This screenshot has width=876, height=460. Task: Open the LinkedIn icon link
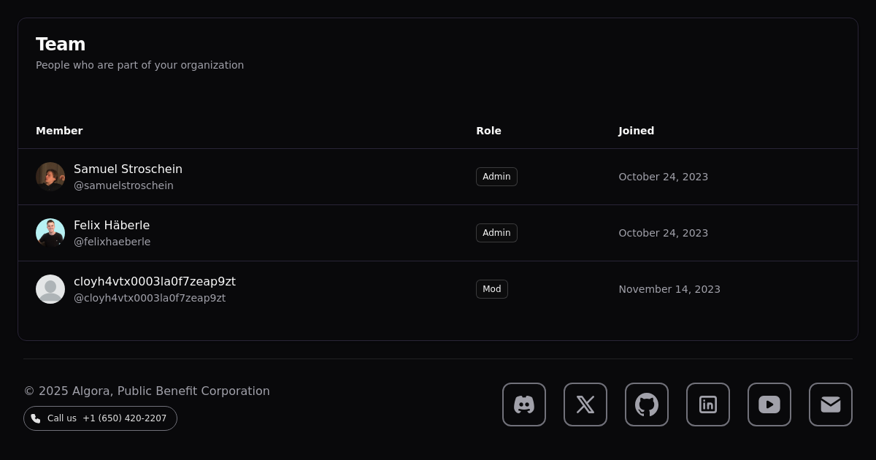[708, 405]
